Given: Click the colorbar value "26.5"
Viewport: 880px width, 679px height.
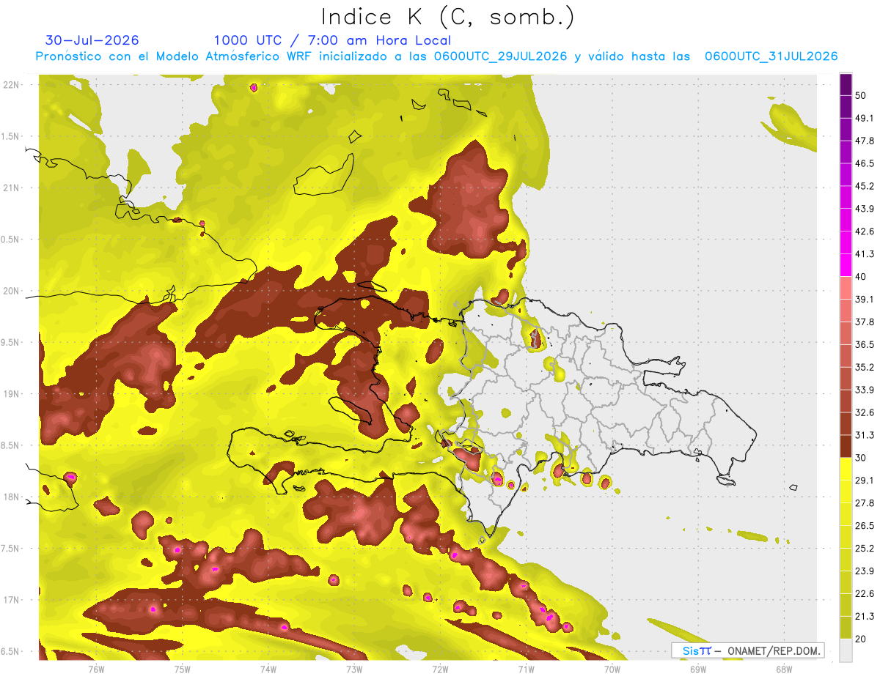Looking at the screenshot, I should point(865,526).
